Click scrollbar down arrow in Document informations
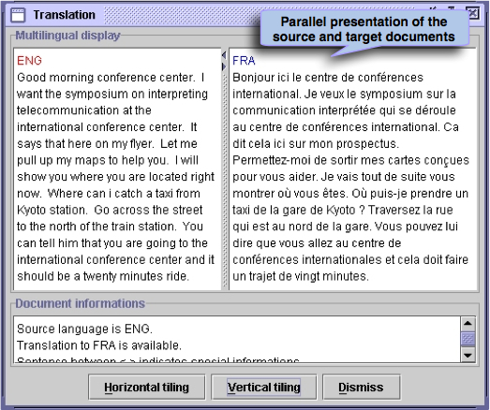 click(468, 355)
